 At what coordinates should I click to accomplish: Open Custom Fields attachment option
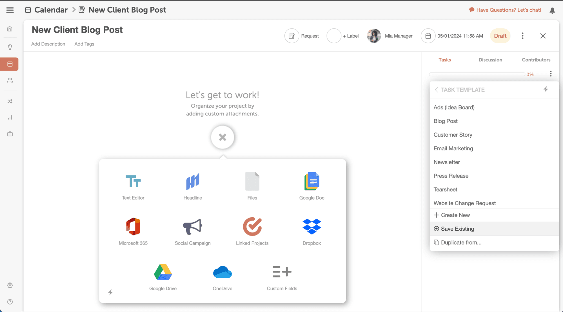coord(282,272)
